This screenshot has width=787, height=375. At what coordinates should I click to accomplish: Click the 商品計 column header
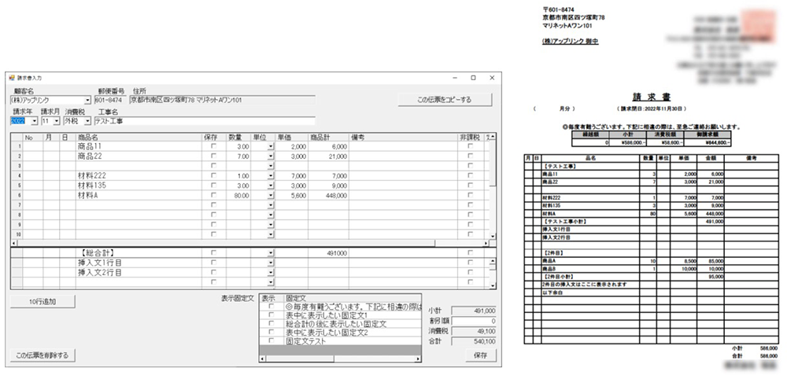328,137
